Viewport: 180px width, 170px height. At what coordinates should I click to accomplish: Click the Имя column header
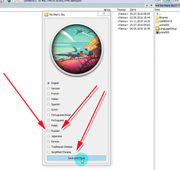coord(158,10)
